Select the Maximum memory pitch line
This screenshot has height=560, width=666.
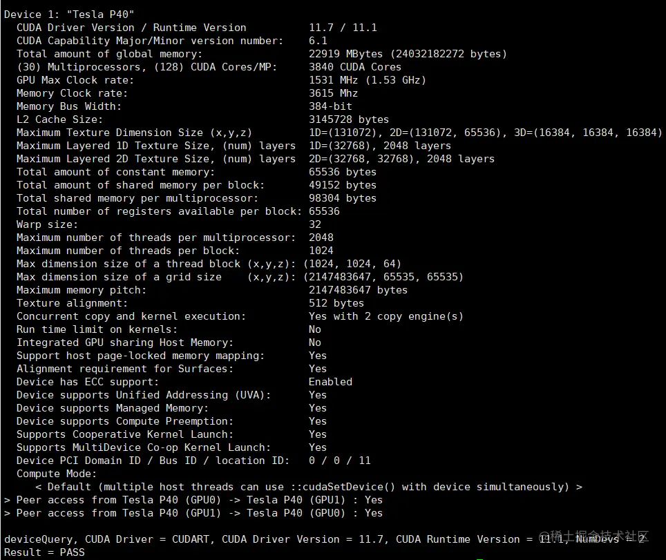(x=212, y=290)
